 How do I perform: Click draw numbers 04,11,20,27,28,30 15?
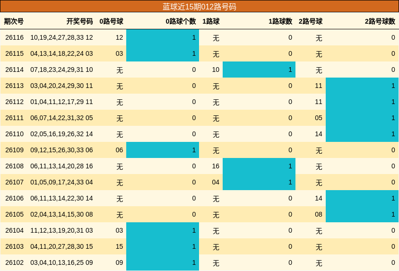pos(61,246)
